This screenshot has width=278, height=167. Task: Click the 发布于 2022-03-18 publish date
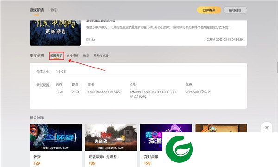pyautogui.click(x=225, y=39)
